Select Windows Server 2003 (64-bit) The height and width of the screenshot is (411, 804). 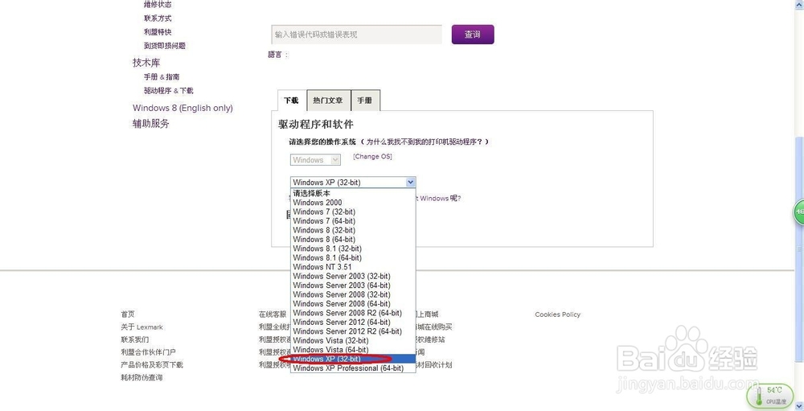[353, 286]
